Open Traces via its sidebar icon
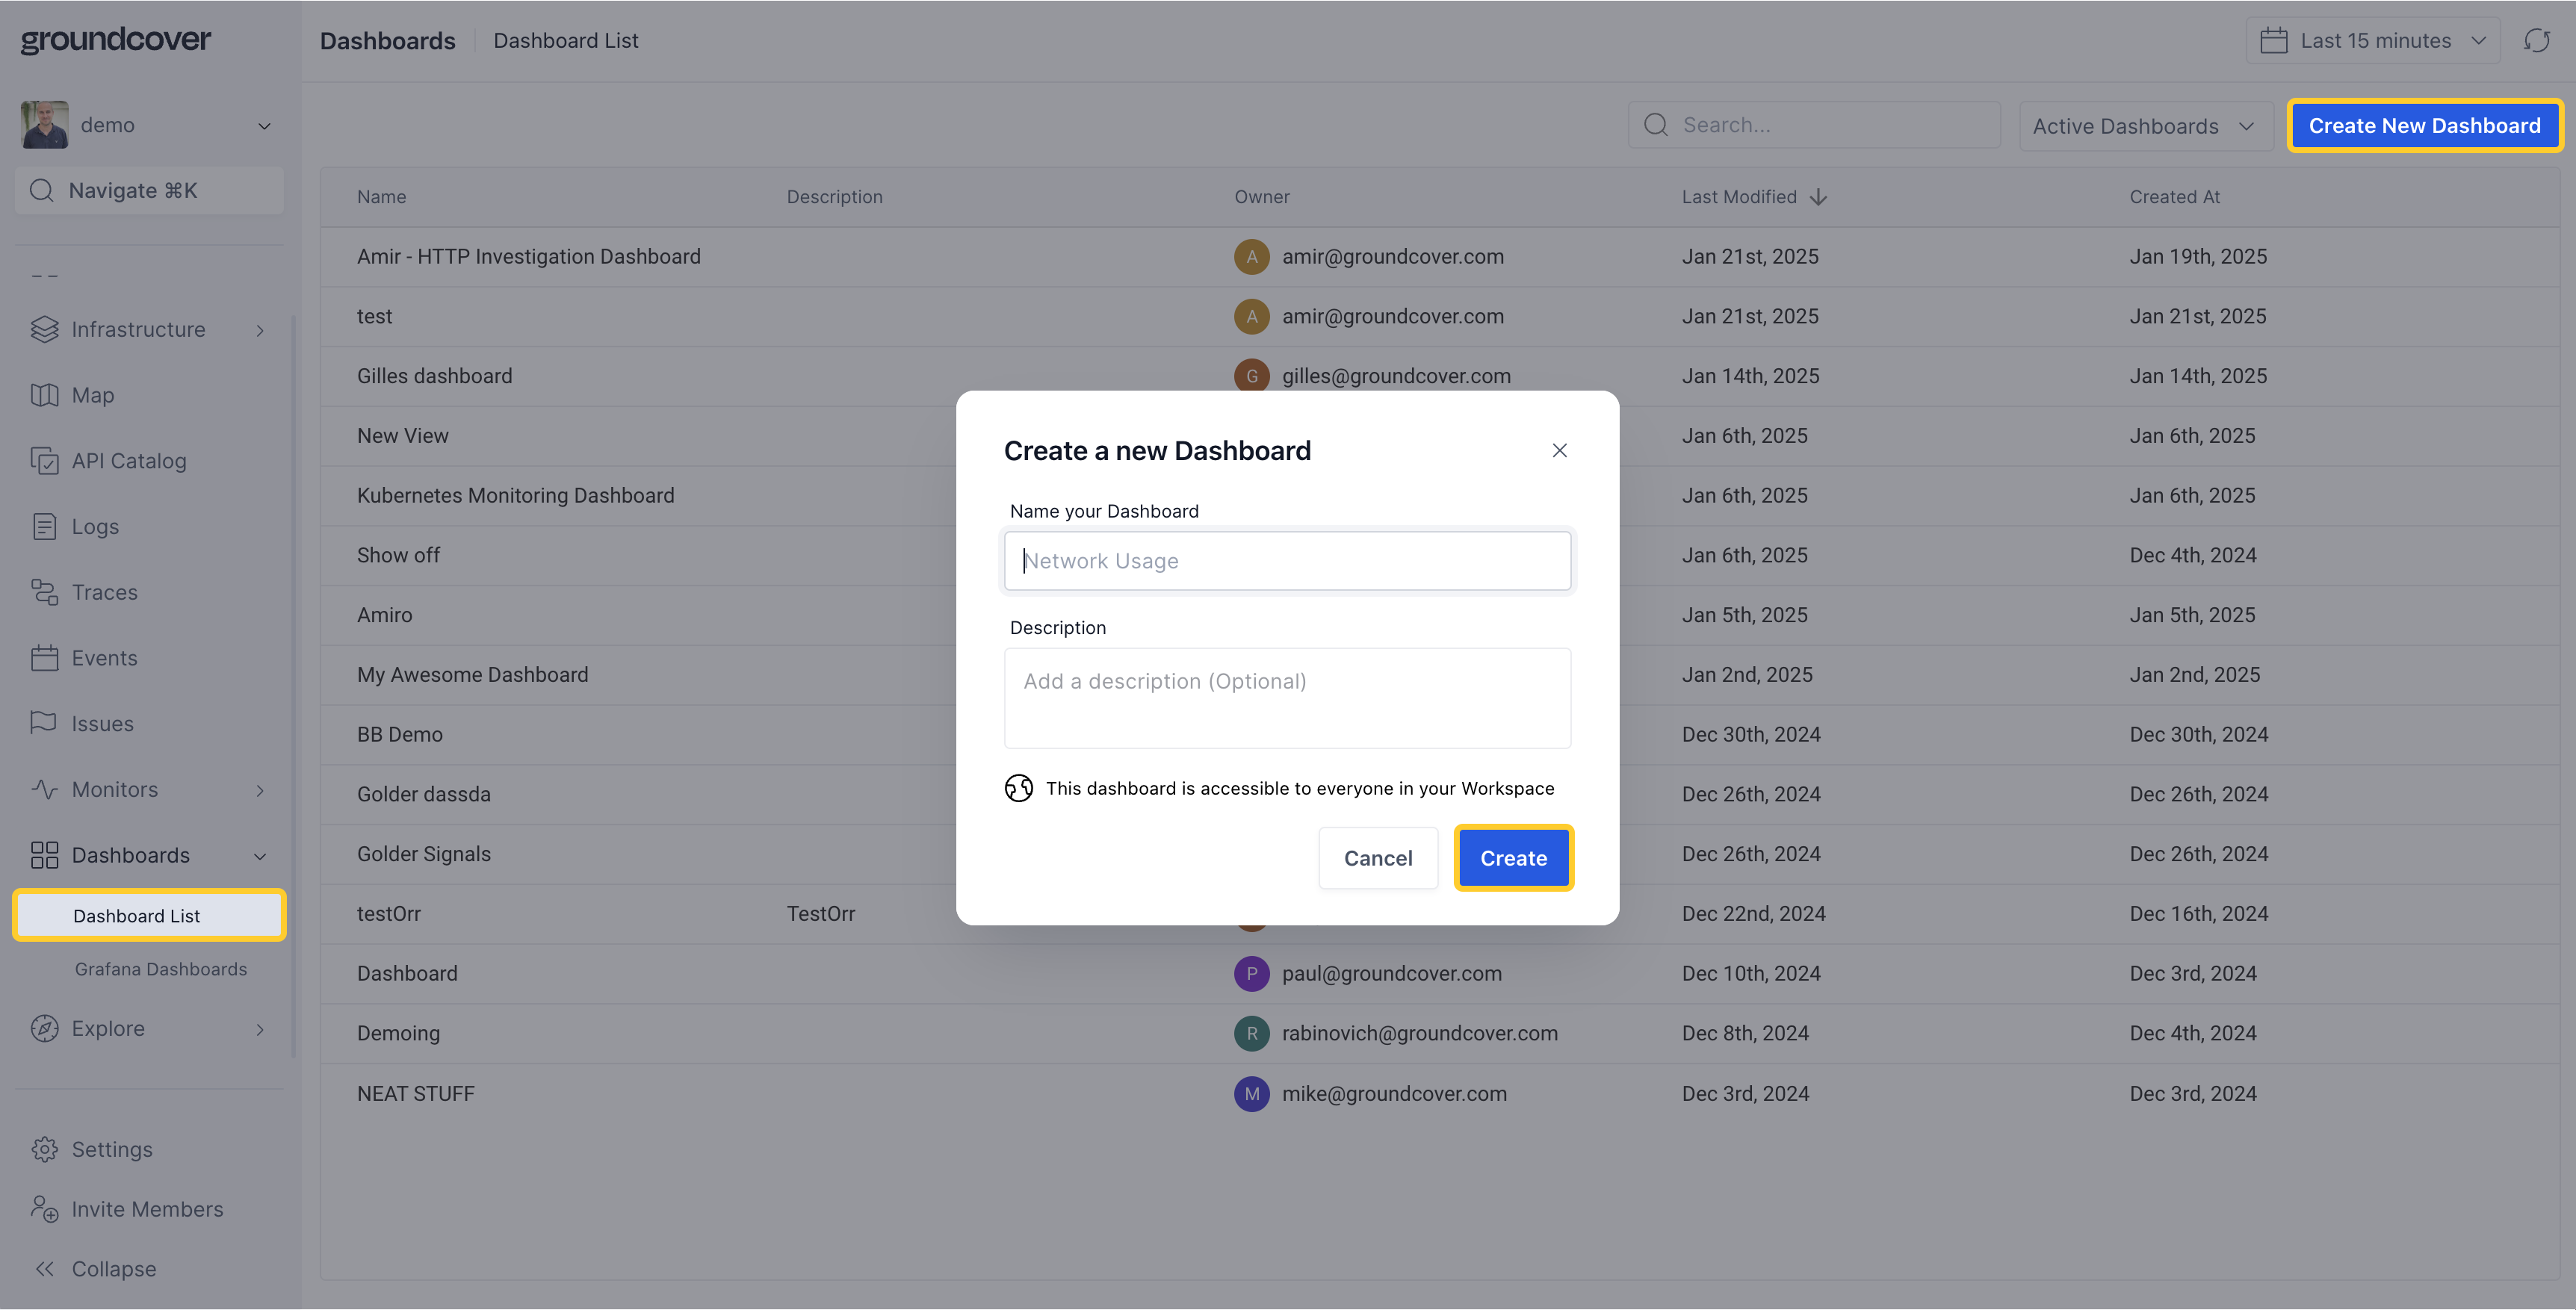The image size is (2576, 1310). [44, 592]
